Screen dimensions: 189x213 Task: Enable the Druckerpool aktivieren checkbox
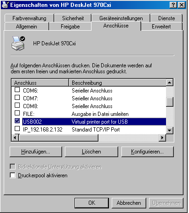pos(12,175)
